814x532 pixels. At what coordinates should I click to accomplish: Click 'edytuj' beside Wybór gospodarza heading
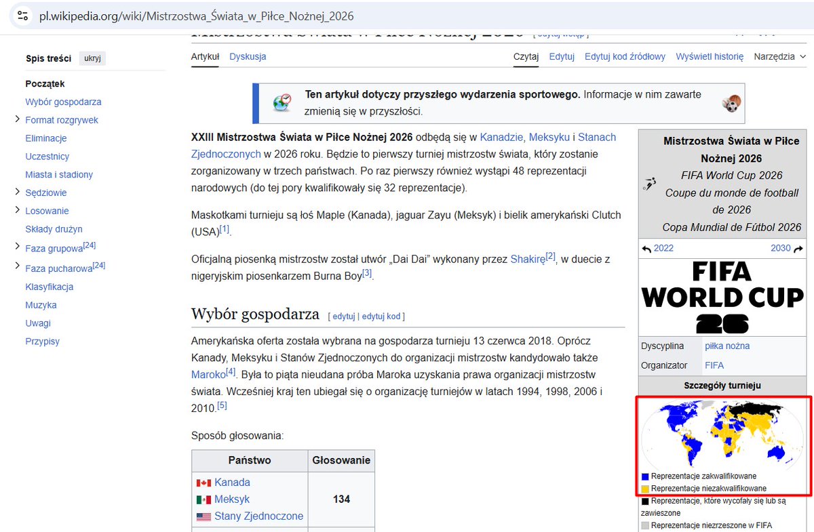click(344, 316)
